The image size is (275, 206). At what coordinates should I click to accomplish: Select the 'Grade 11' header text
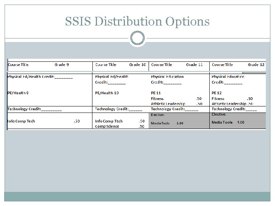[194, 64]
